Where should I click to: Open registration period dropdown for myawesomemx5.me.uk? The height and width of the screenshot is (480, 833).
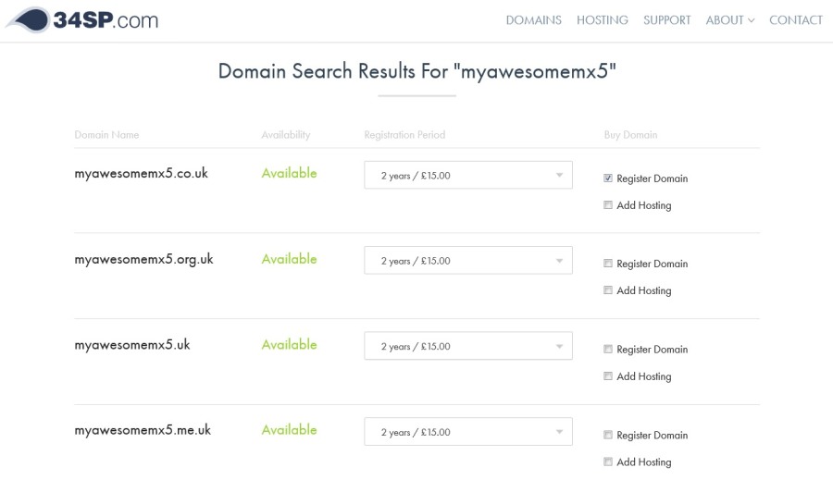(x=468, y=432)
